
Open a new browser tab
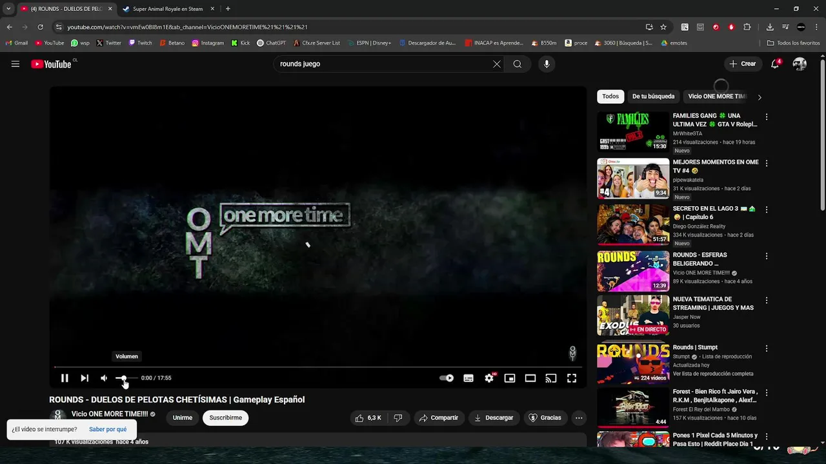[228, 9]
